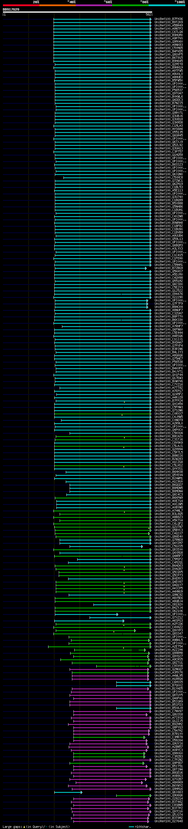Click the yellow gap triangle in the legend

24,827
